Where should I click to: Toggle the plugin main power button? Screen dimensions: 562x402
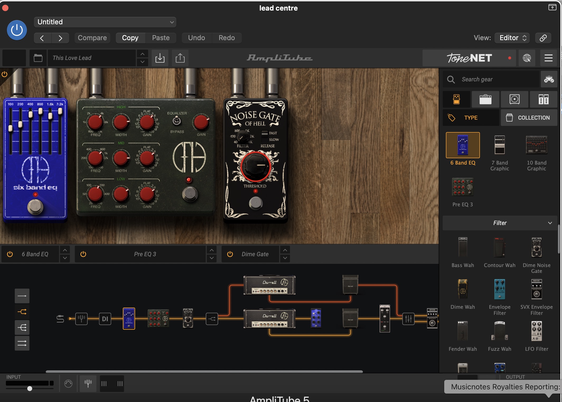point(17,30)
